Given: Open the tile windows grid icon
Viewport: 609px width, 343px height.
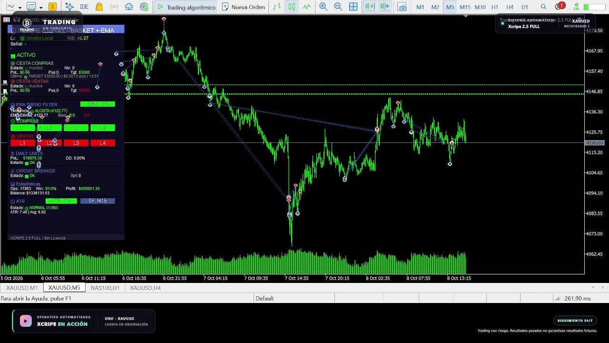Looking at the screenshot, I should click(x=354, y=7).
